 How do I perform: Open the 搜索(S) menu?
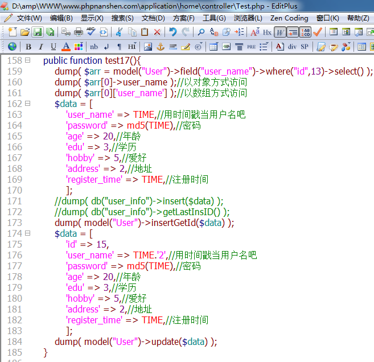pyautogui.click(x=122, y=18)
